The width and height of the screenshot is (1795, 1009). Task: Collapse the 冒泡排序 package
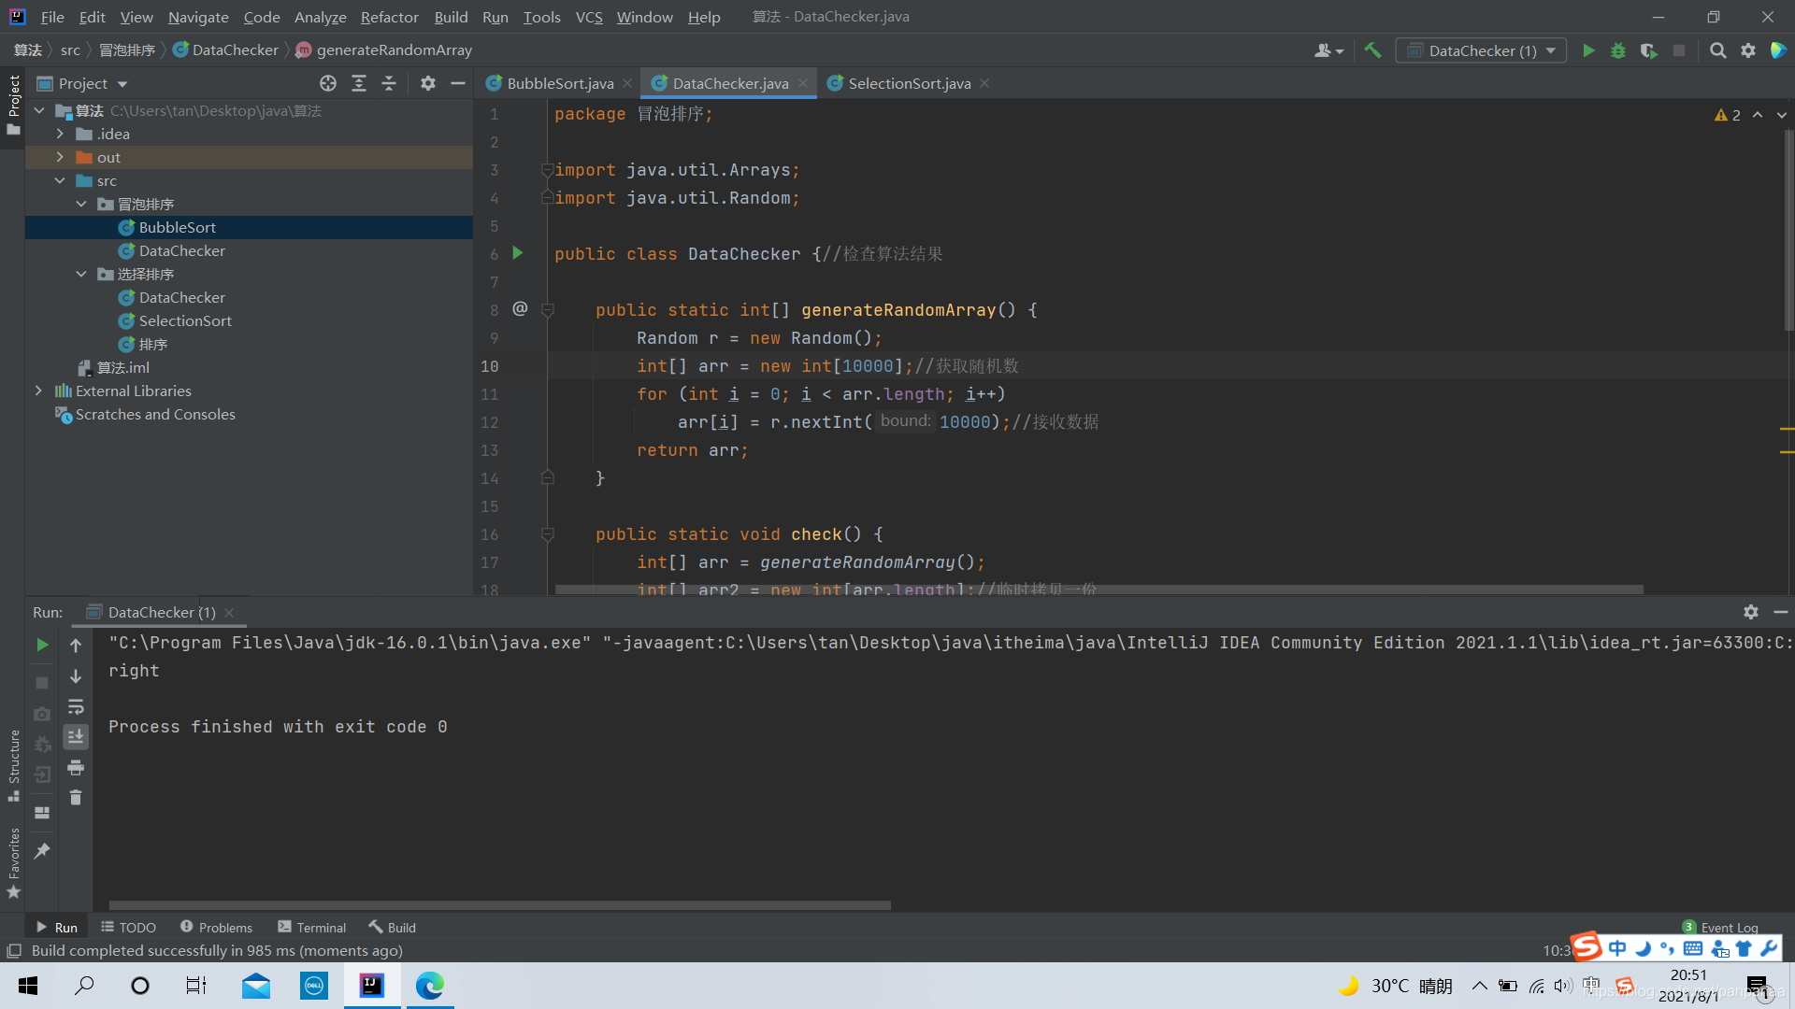coord(81,204)
